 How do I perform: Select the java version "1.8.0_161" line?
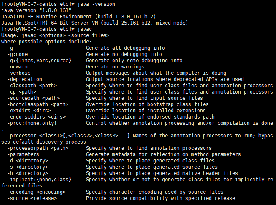[36, 10]
